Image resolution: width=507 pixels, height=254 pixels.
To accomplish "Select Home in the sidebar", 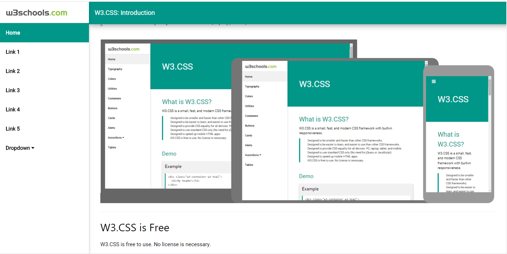I will coord(44,33).
